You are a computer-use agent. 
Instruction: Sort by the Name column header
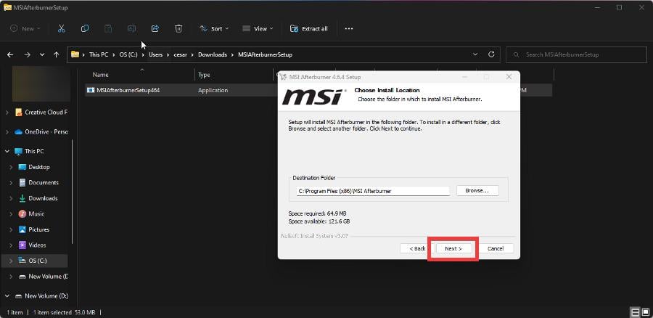point(100,75)
